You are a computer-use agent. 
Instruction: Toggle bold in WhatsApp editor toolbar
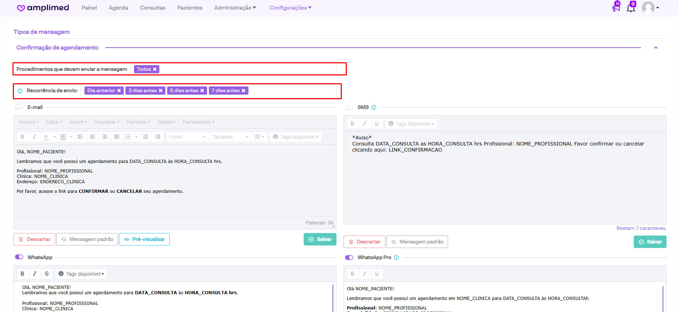click(22, 274)
